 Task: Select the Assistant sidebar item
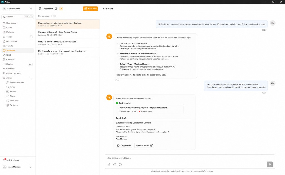click(x=18, y=50)
